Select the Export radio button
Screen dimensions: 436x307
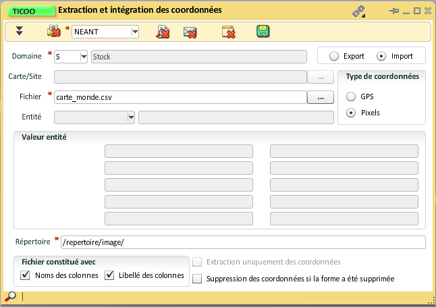333,56
